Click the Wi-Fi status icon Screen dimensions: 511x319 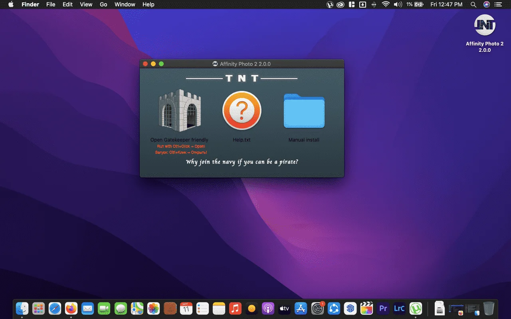click(x=386, y=4)
